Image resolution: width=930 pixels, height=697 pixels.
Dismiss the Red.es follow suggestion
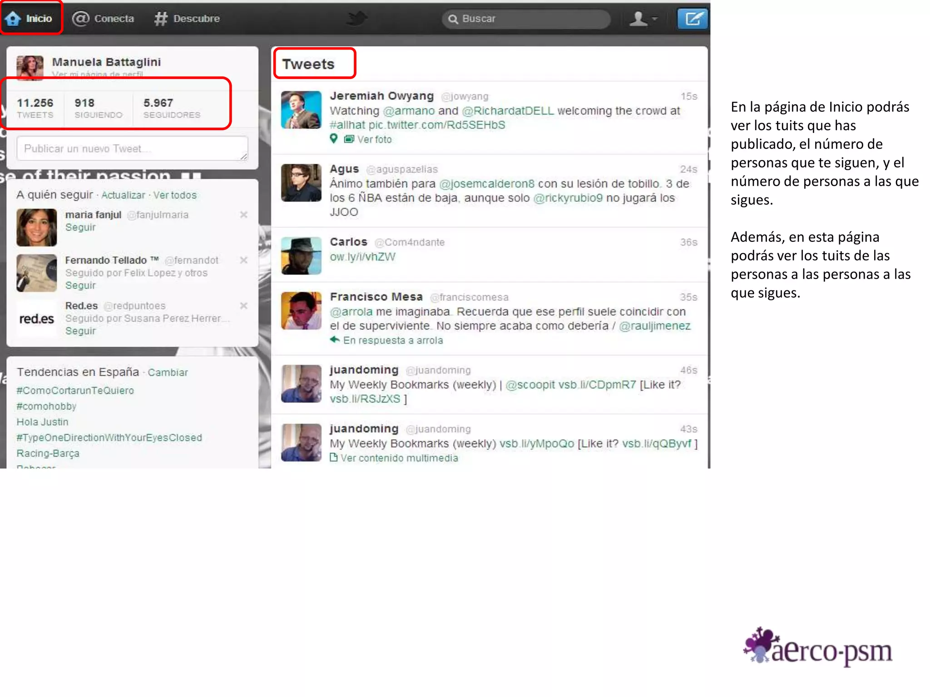tap(244, 305)
